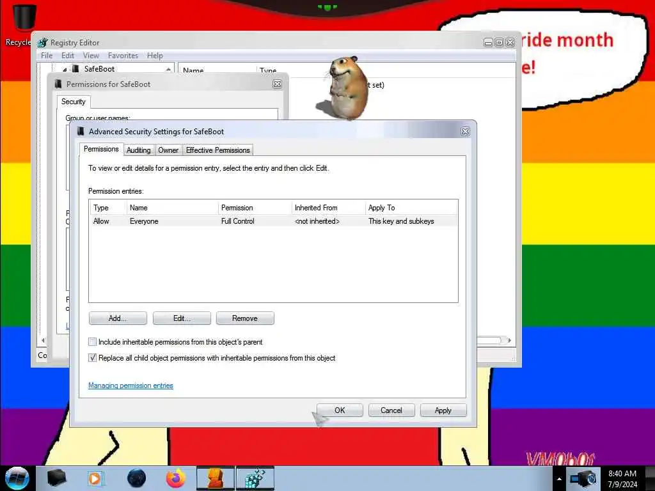655x491 pixels.
Task: Click the camera tray icon
Action: click(x=583, y=478)
